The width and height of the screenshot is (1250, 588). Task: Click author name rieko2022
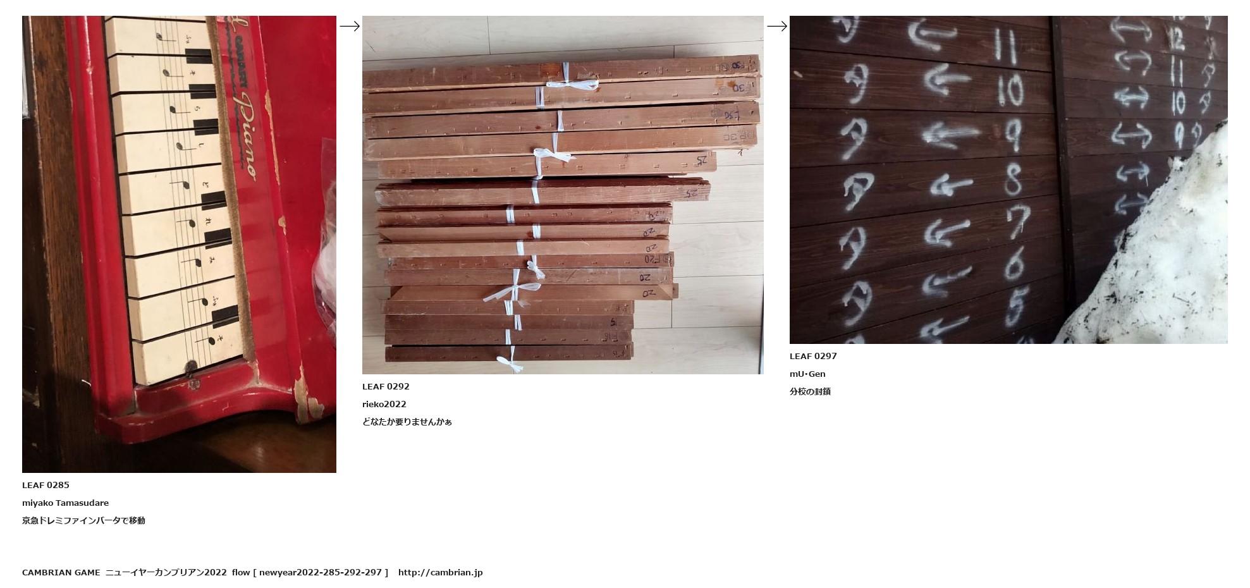coord(384,404)
